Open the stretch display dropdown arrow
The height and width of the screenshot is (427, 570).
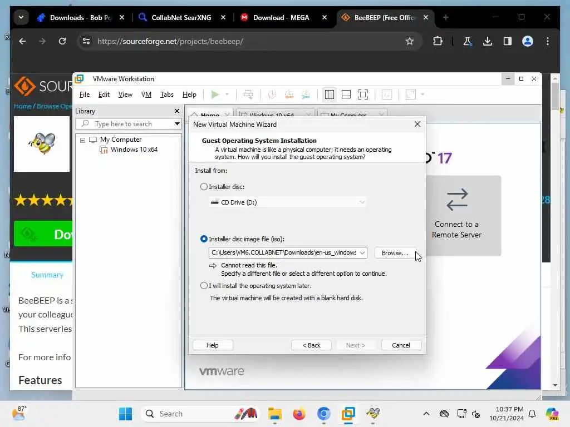(422, 95)
